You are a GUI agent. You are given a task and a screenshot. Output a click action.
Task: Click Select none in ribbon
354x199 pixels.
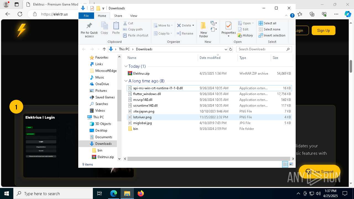pos(269,29)
